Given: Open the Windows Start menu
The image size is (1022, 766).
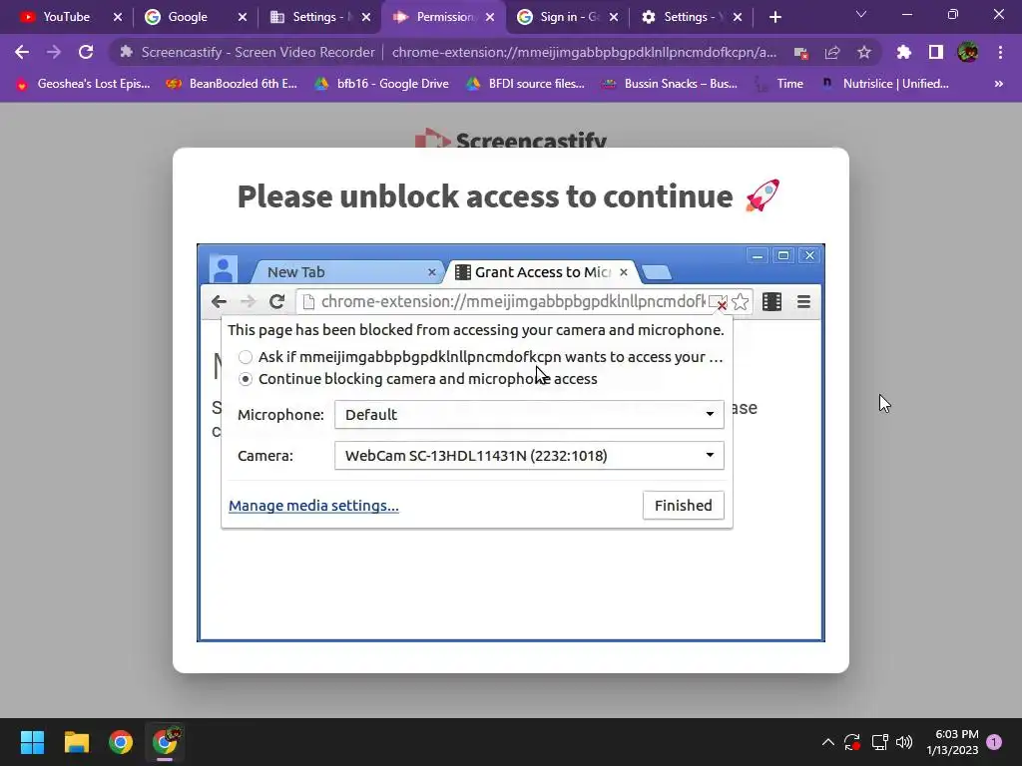Looking at the screenshot, I should 32,742.
